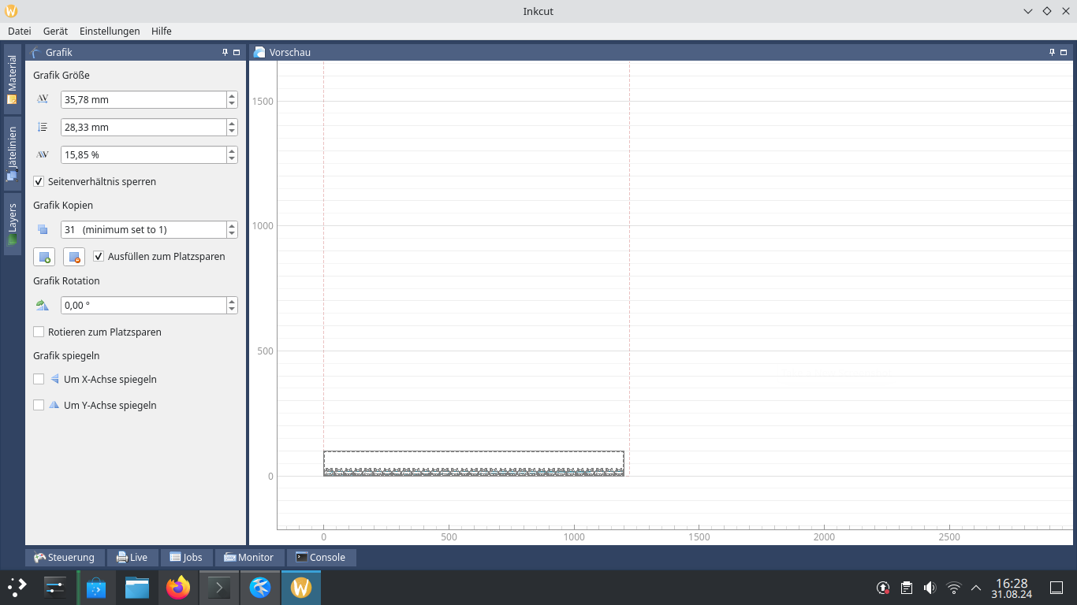
Task: Decrease Grafik Kopien count with down arrow
Action: pos(232,234)
